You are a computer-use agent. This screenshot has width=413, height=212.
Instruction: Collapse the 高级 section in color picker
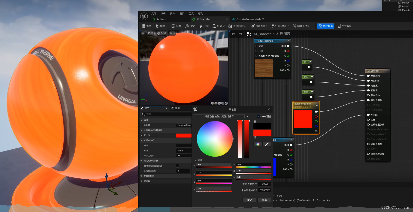click(196, 160)
